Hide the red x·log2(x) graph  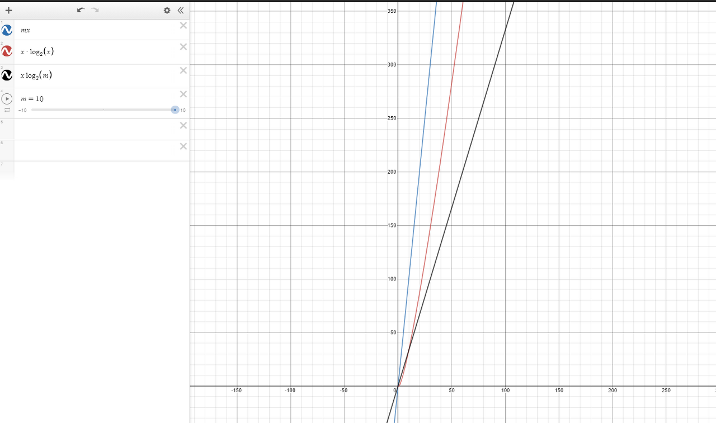[7, 51]
